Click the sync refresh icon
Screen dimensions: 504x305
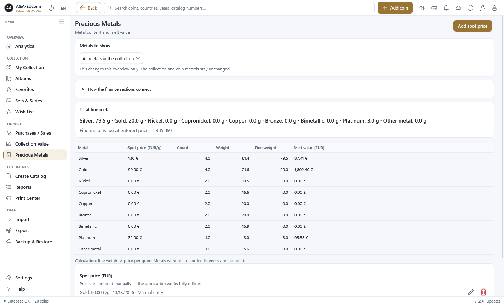(470, 8)
